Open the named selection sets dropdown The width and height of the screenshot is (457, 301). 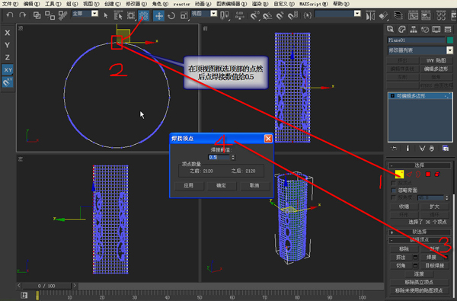click(x=357, y=14)
